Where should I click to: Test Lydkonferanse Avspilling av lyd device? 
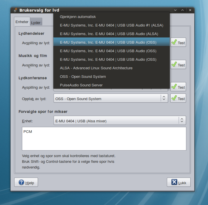[178, 87]
